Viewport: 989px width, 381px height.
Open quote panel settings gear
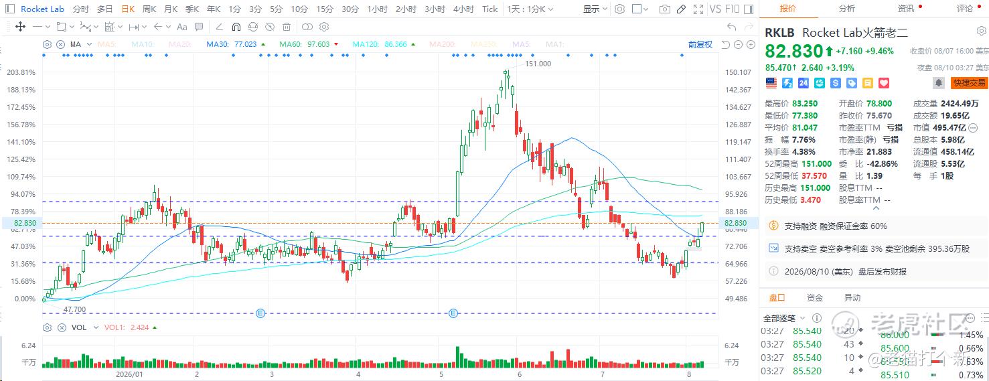click(981, 31)
